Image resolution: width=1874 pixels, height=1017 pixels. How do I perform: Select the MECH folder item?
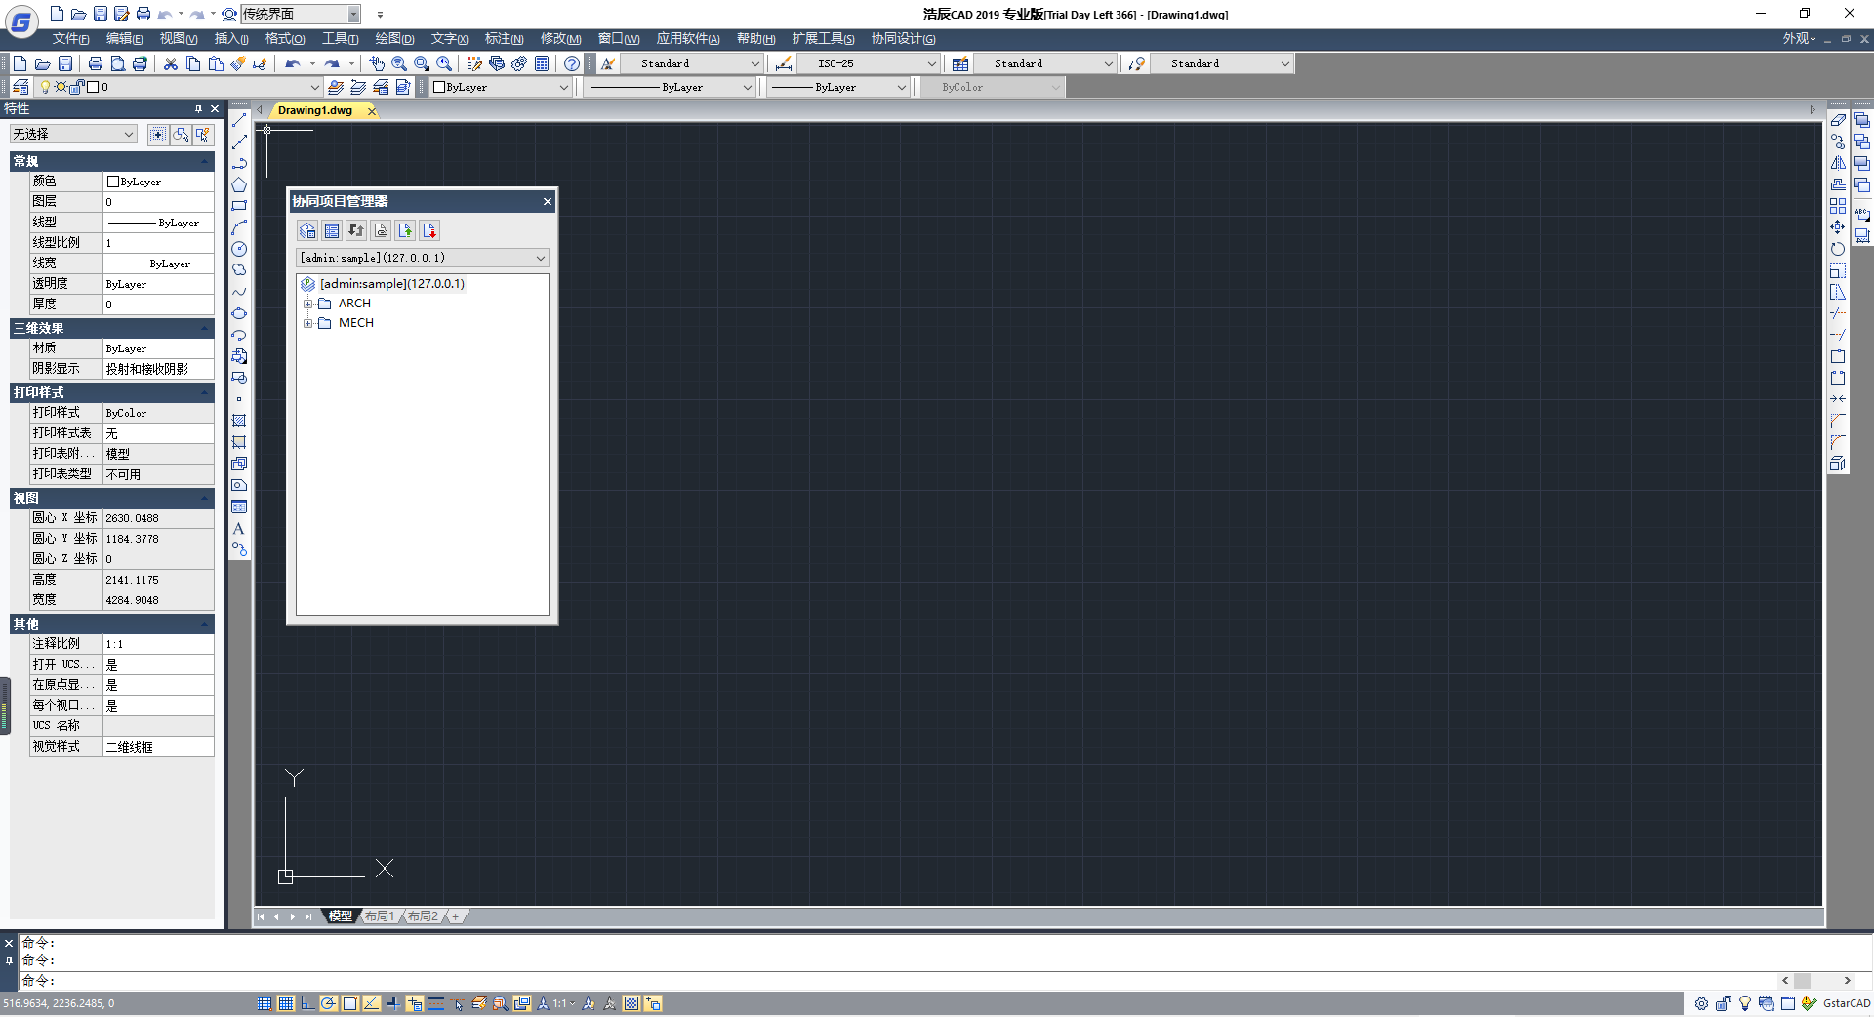coord(355,323)
